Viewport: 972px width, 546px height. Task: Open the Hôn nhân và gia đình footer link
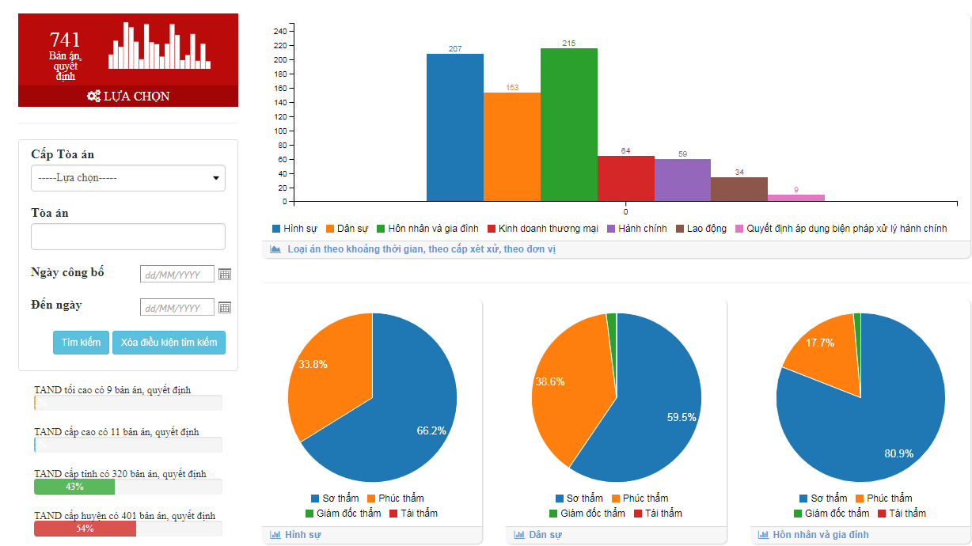tap(821, 535)
